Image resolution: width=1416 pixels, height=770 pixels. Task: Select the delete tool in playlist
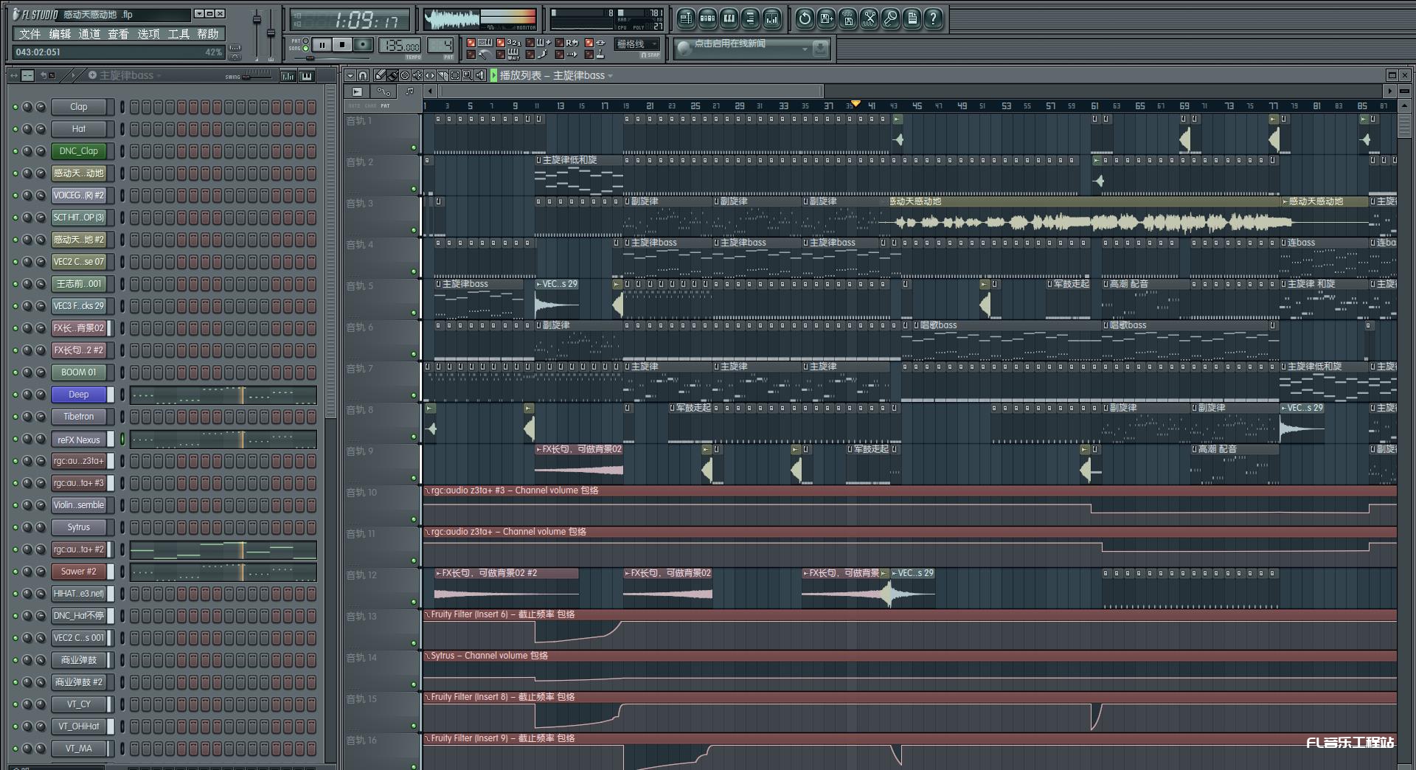tap(405, 75)
